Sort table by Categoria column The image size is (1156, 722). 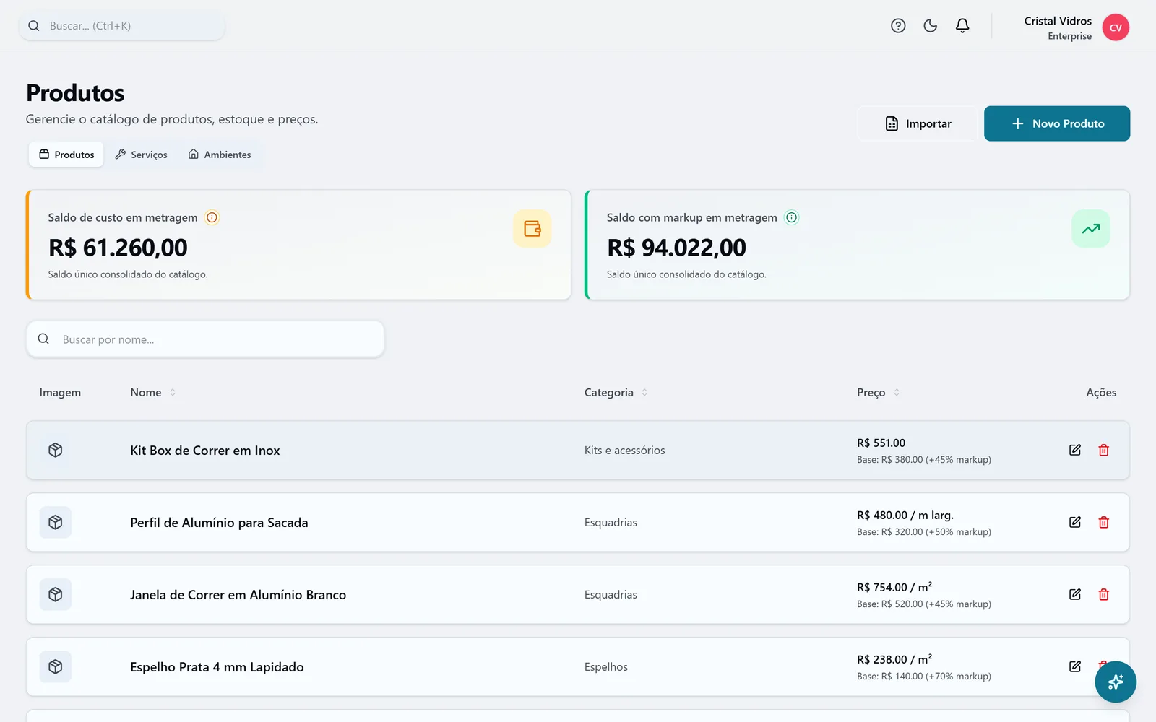click(x=616, y=393)
